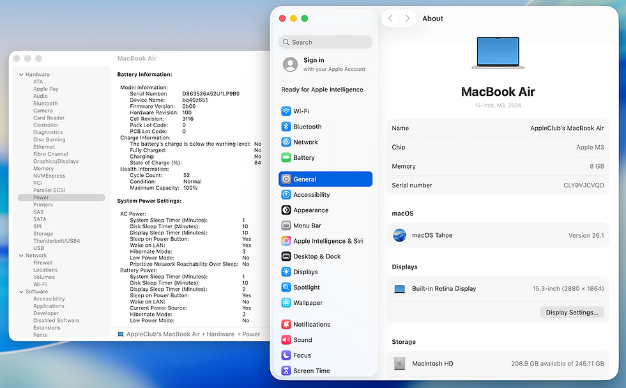
Task: Click AppleClub's MacBook Air in path bar
Action: click(x=163, y=334)
